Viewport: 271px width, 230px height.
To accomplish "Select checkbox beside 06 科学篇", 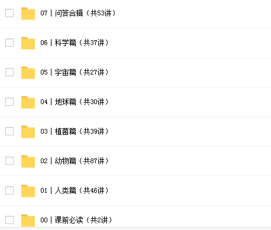I will click(9, 43).
